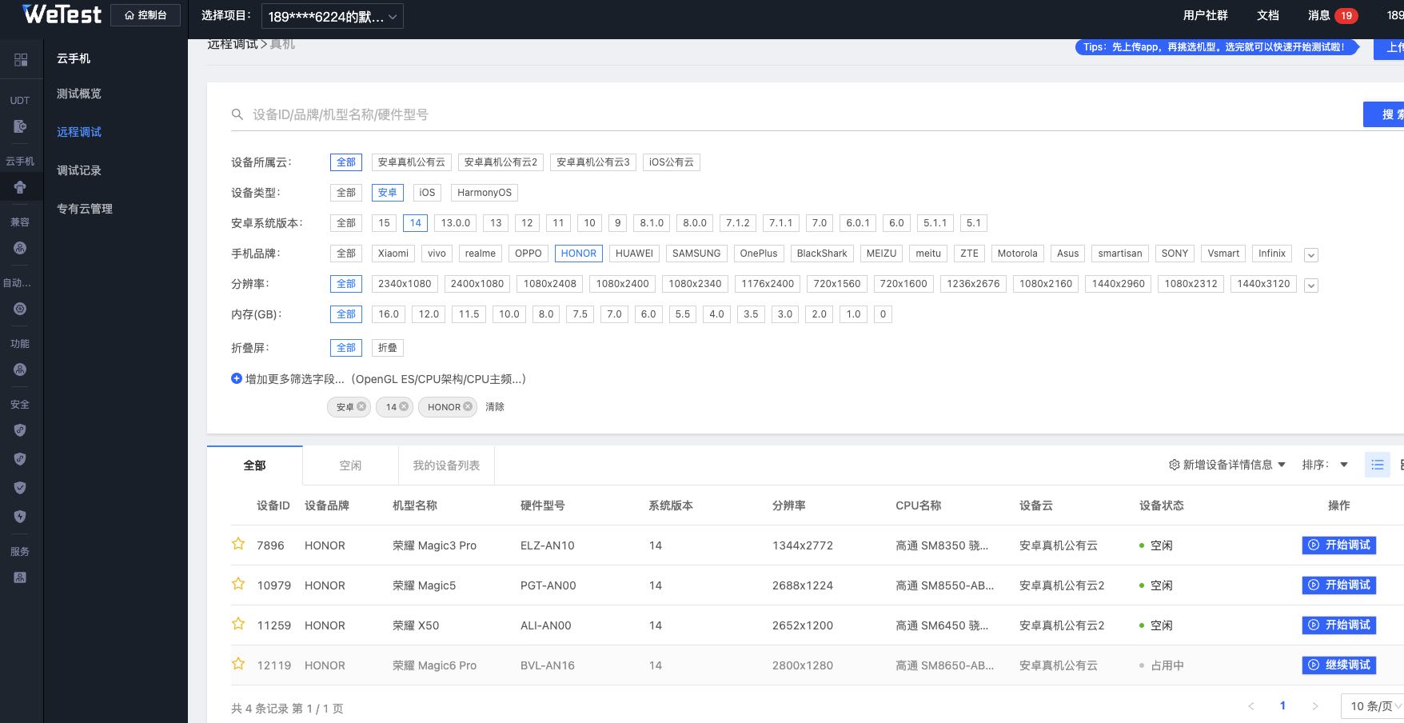Star device 10979 as favorite
The height and width of the screenshot is (723, 1404).
[x=238, y=584]
